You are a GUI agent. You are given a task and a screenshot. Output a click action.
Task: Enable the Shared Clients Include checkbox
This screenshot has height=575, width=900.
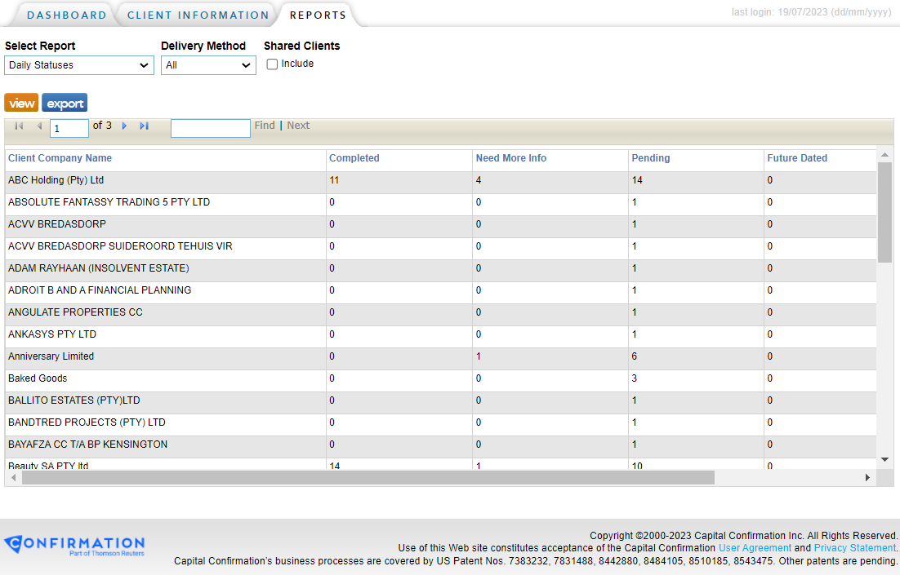click(x=273, y=64)
